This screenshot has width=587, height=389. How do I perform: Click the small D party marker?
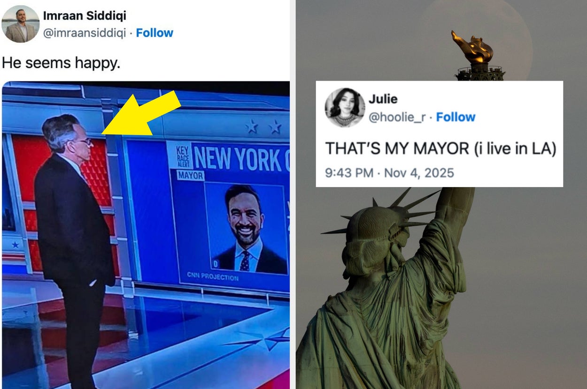(x=216, y=265)
